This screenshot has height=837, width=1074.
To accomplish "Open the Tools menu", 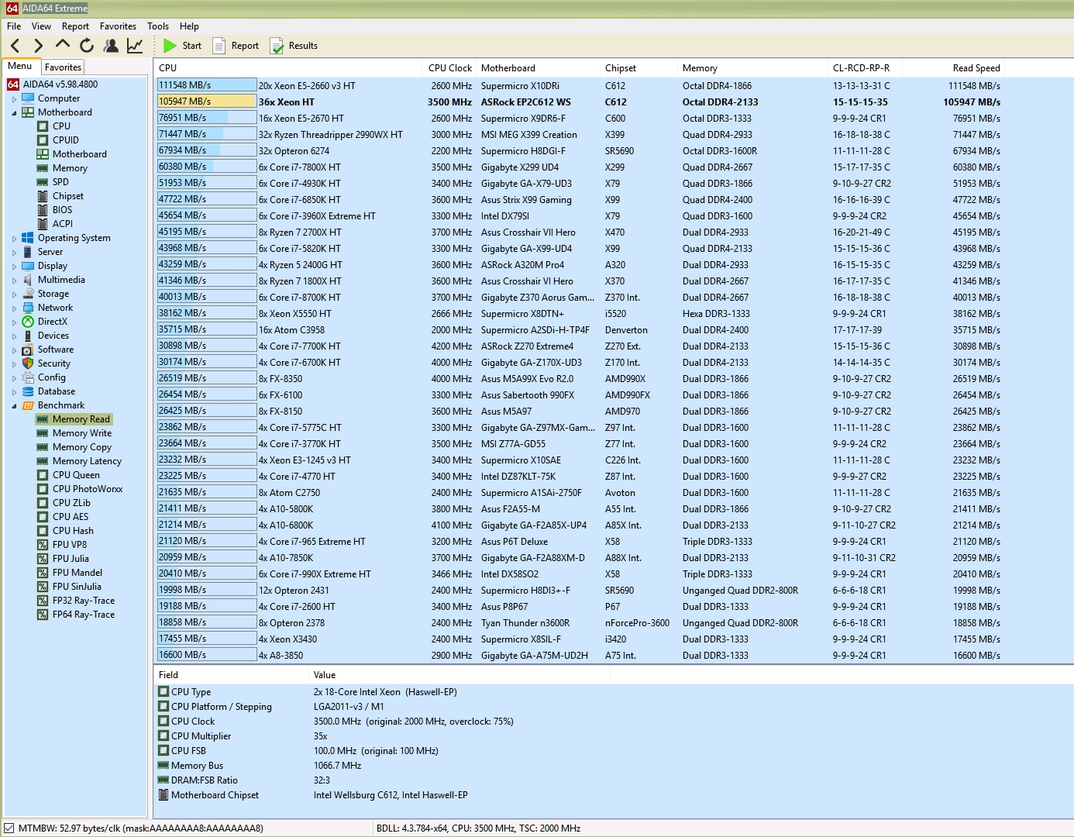I will [158, 26].
